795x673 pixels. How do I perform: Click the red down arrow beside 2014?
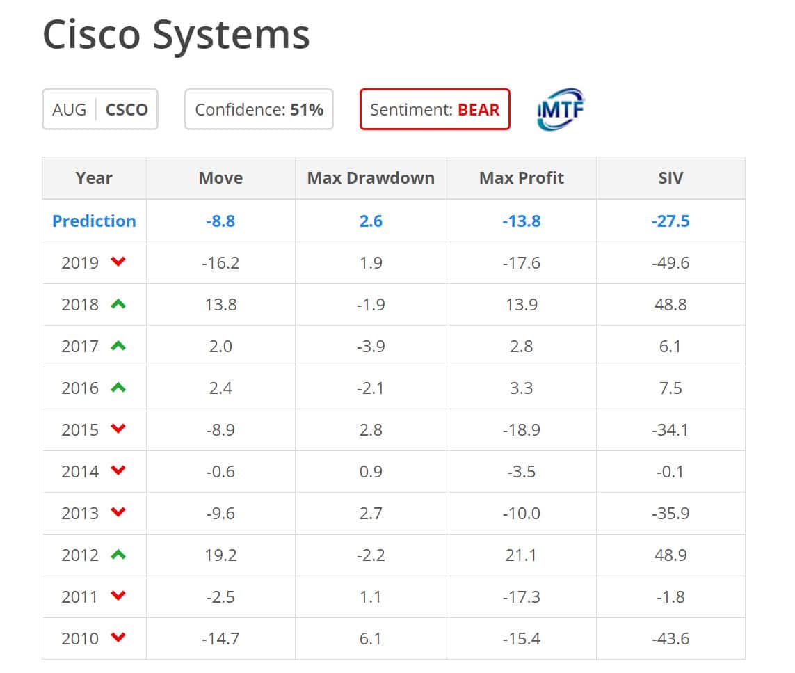(118, 470)
